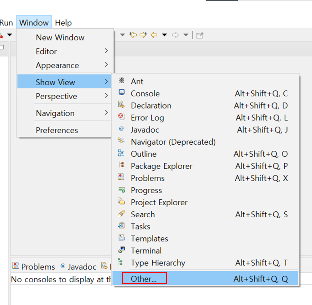Switch to the Javadoc tab
This screenshot has height=305, width=312.
tap(78, 267)
